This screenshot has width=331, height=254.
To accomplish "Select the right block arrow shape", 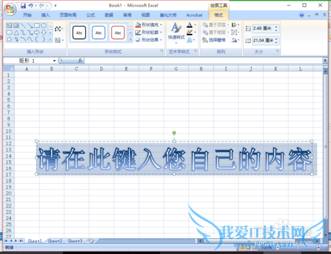I will (37, 32).
